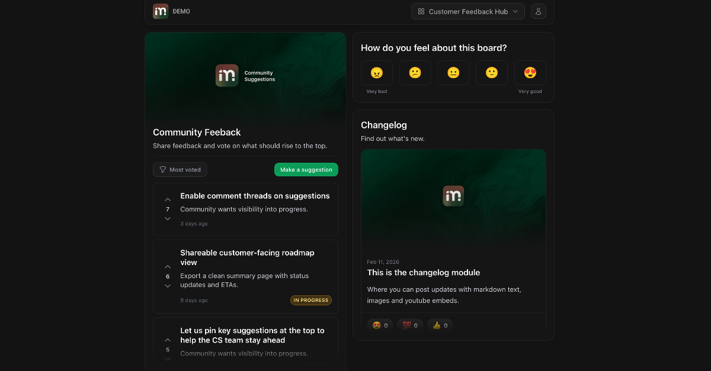Screen dimensions: 711x371
Task: Upvote the shareable customer-facing roadmap suggestion
Action: [168, 267]
